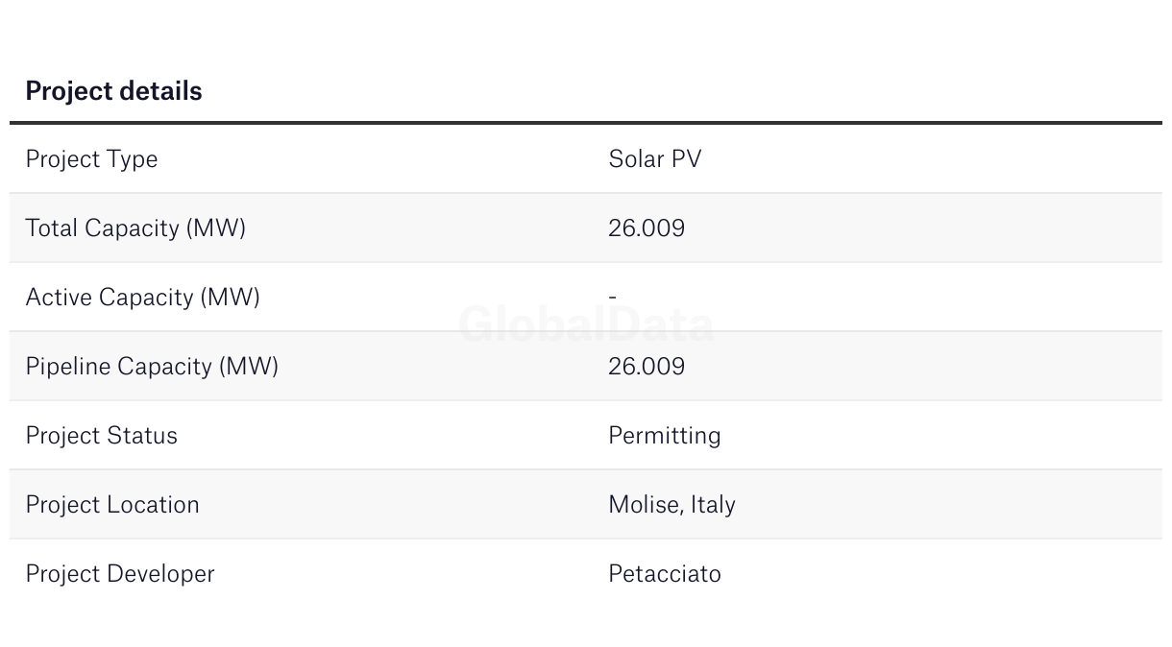1172x647 pixels.
Task: Click the Molise, Italy location value
Action: [x=671, y=505]
